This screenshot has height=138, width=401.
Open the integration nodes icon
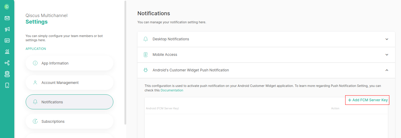coord(7,63)
